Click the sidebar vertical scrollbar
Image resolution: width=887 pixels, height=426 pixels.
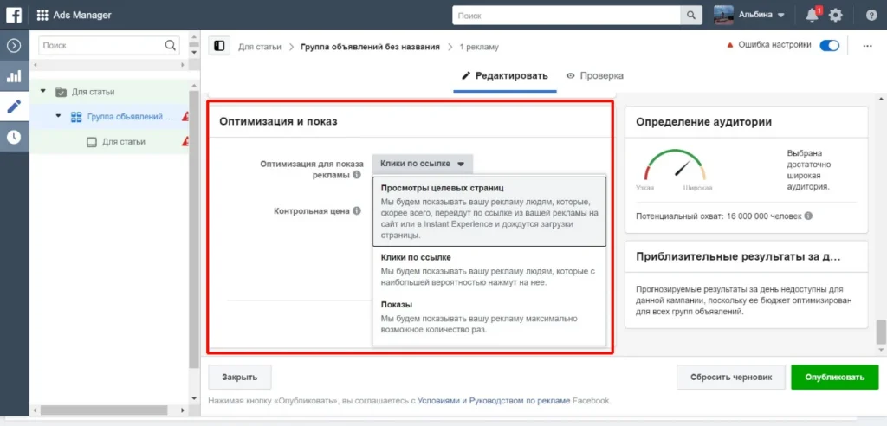194,229
